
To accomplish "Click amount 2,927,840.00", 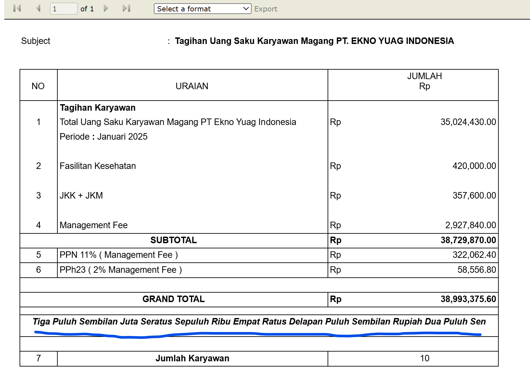I will pyautogui.click(x=471, y=225).
